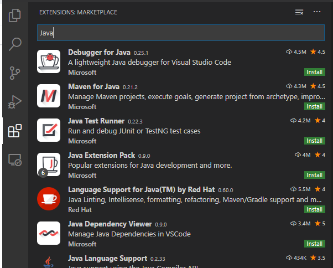Install Java Dependency Viewer
This screenshot has height=268, width=333.
point(315,244)
